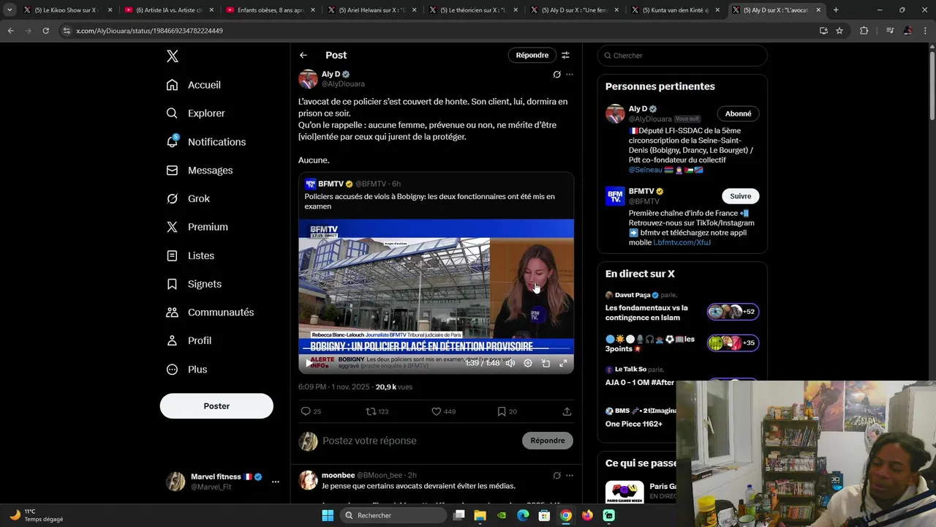936x527 pixels.
Task: Open Firefox from the taskbar
Action: point(587,515)
